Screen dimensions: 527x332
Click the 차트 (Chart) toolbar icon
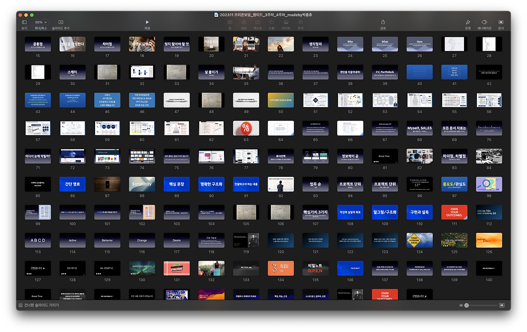click(x=244, y=22)
